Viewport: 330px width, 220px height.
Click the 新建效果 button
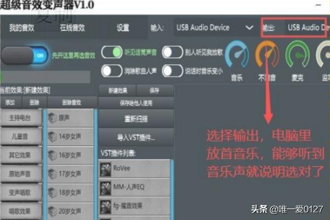pos(118,91)
